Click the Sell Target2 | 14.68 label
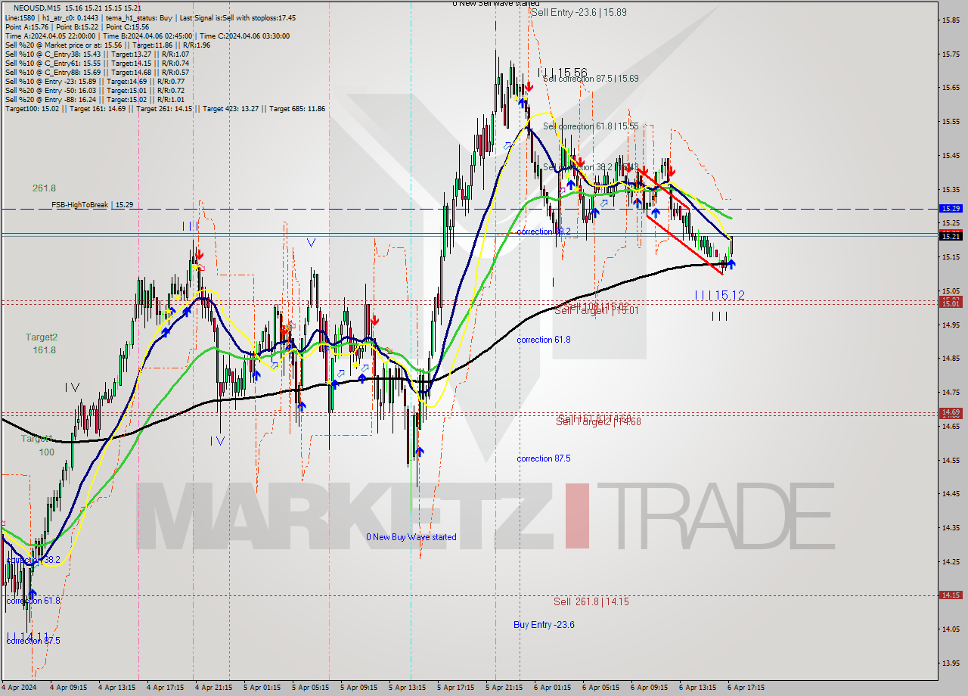968x696 pixels. (x=598, y=421)
